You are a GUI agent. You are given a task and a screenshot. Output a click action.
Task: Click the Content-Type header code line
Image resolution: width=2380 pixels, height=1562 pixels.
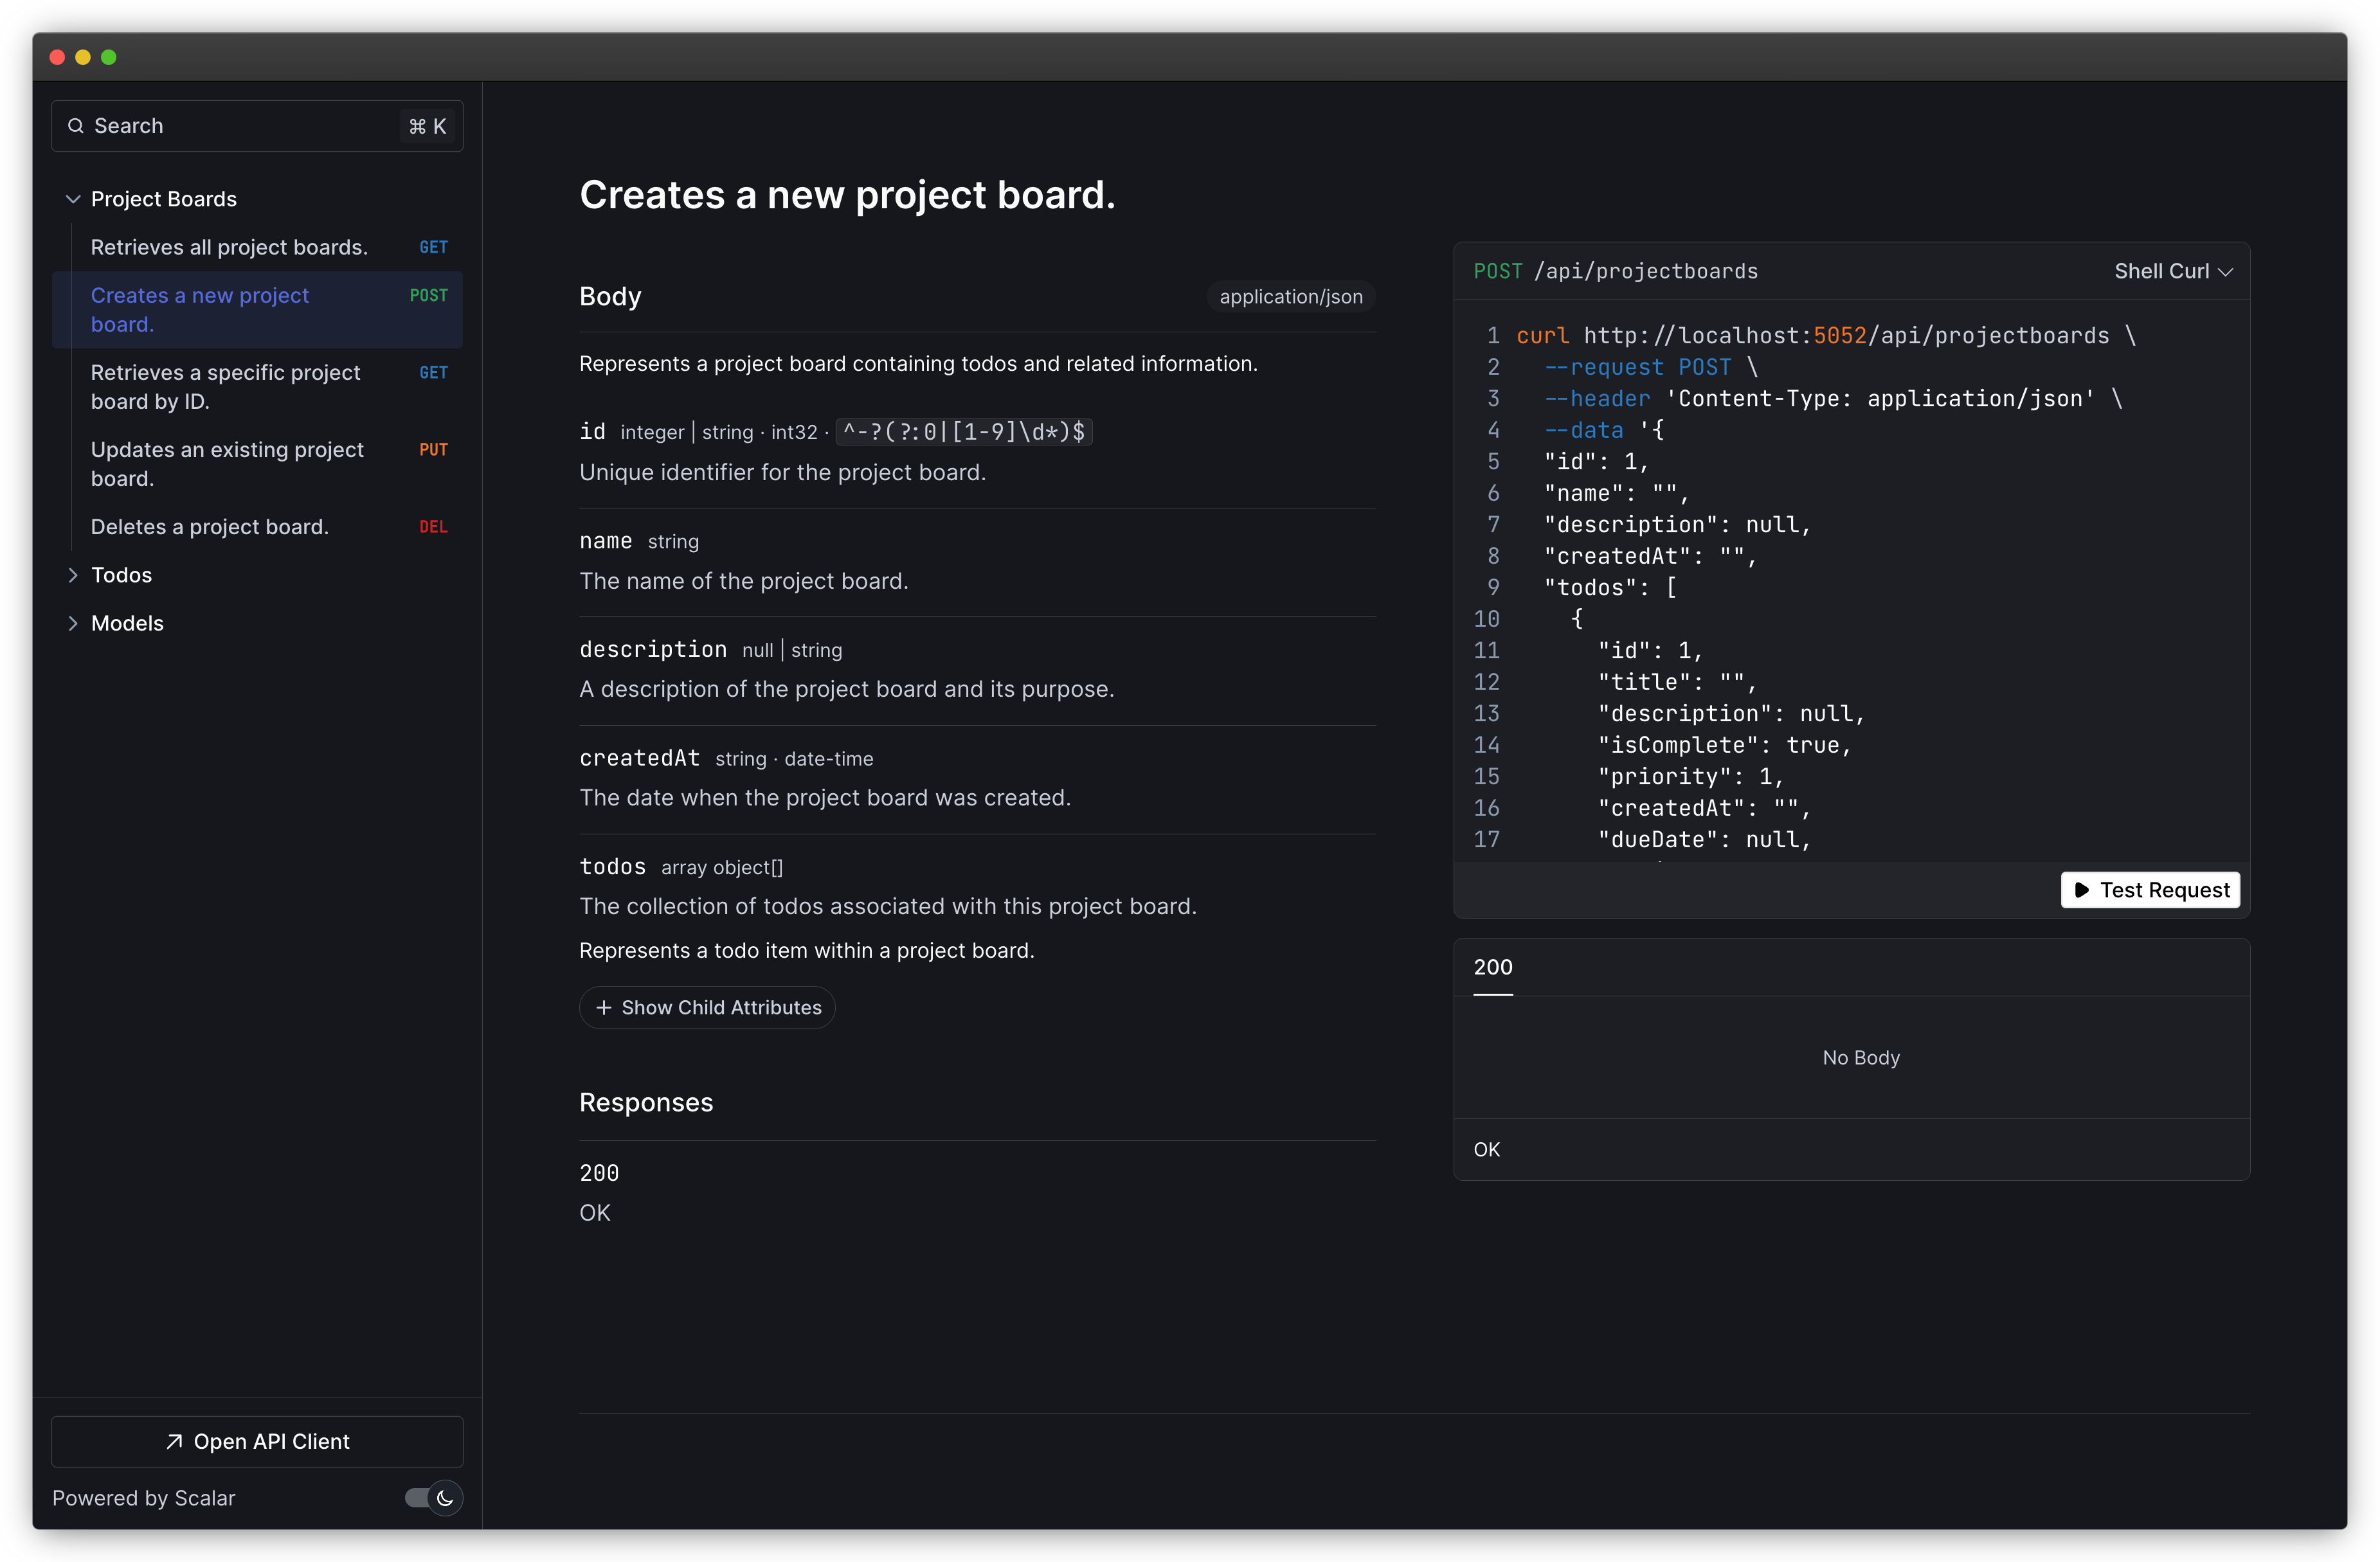1832,399
